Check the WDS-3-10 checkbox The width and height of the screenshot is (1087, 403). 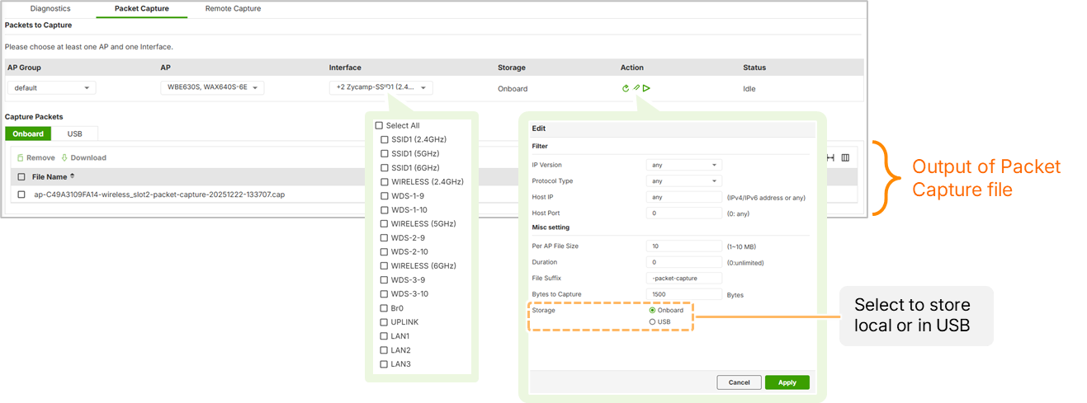(384, 293)
